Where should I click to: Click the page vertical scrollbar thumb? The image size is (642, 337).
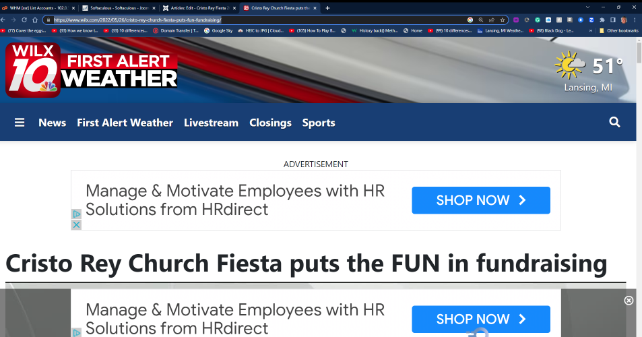tap(639, 52)
